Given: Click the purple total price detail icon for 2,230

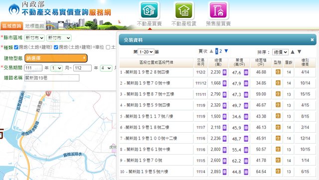Looking at the screenshot, I should (x=224, y=72).
